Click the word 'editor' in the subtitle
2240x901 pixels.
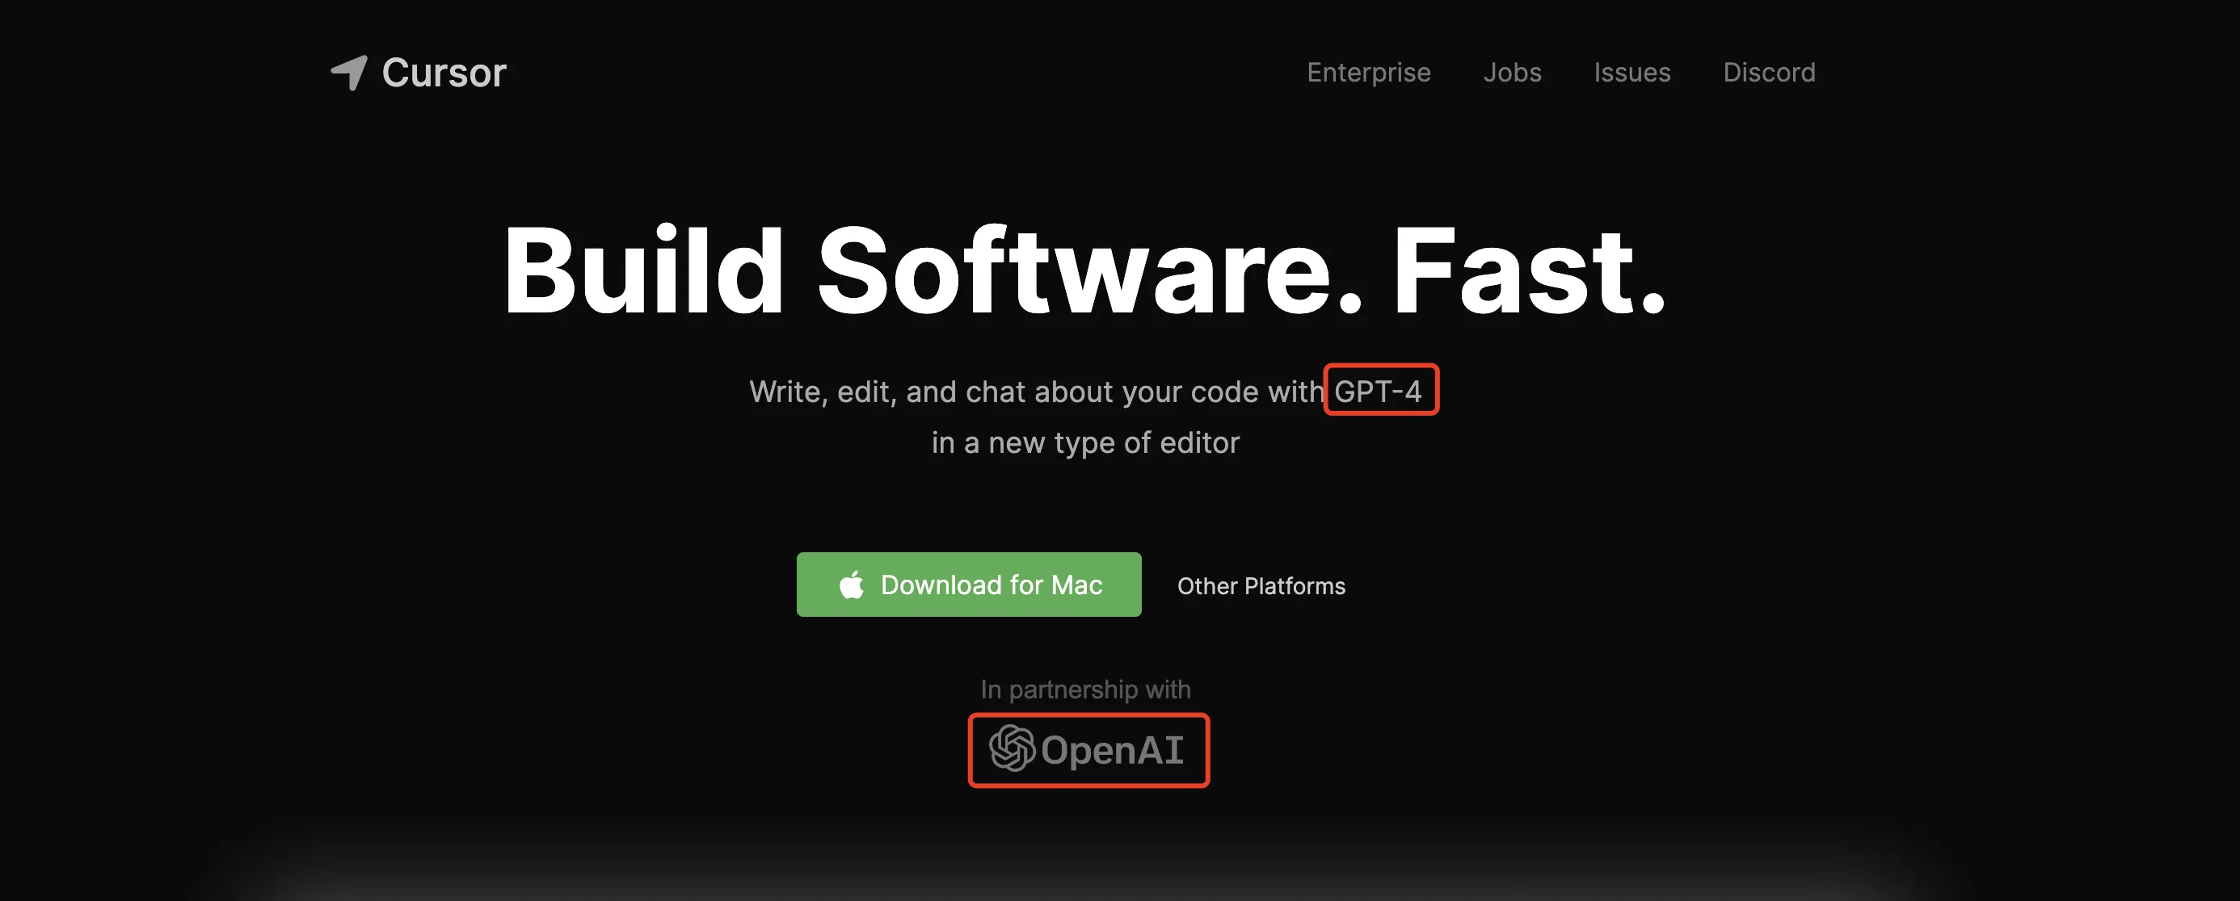pos(1199,443)
